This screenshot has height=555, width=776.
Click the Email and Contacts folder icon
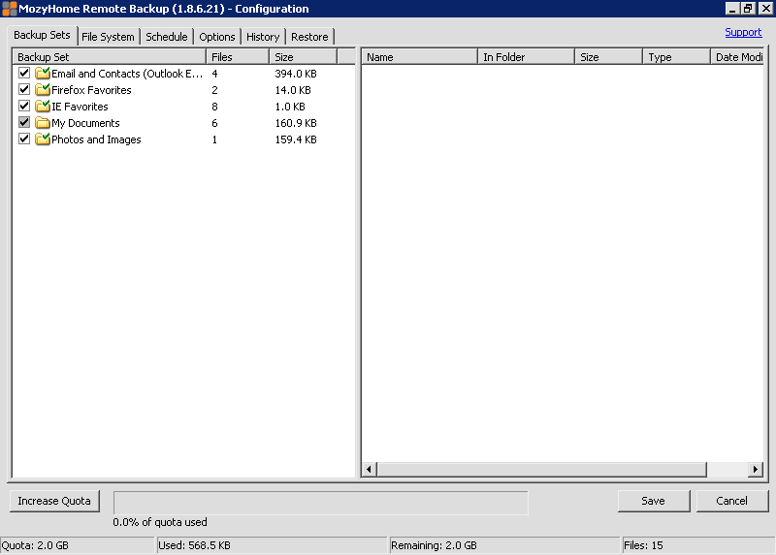pos(43,74)
